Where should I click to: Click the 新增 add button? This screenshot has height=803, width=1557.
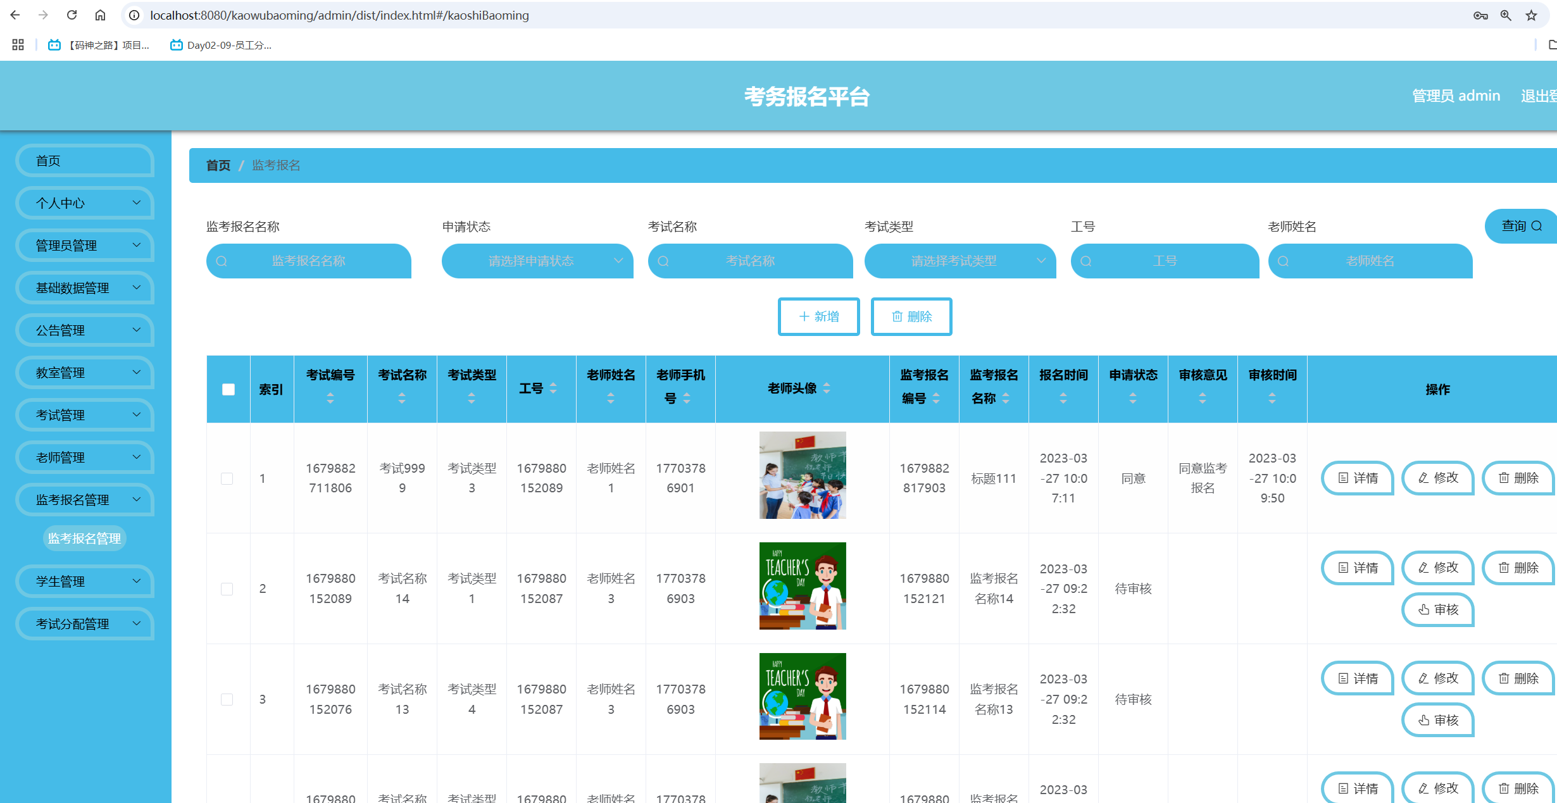(x=818, y=316)
